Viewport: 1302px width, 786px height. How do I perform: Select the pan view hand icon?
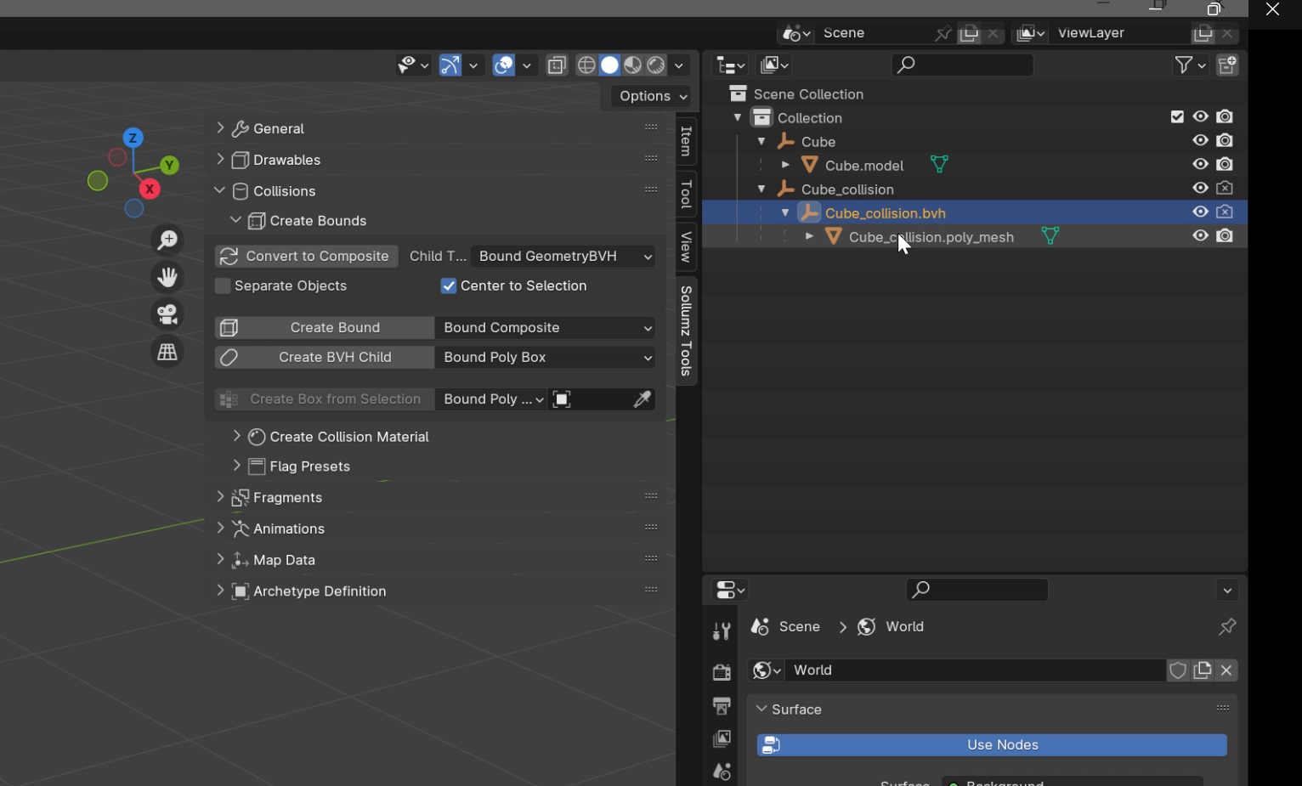tap(167, 277)
